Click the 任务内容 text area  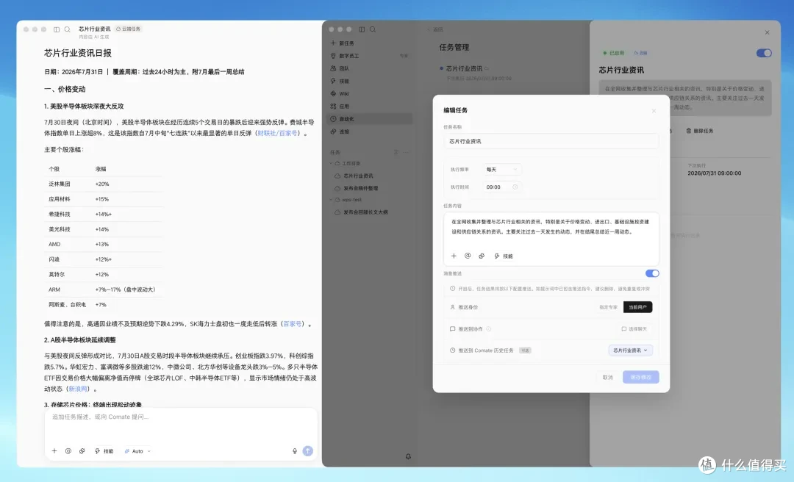pos(551,232)
